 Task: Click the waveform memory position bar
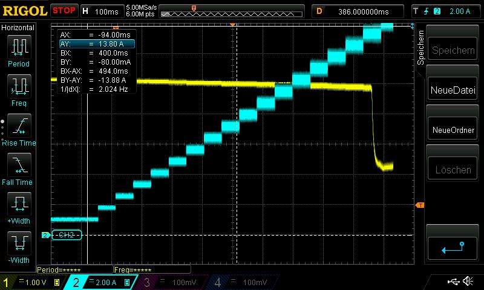232,13
